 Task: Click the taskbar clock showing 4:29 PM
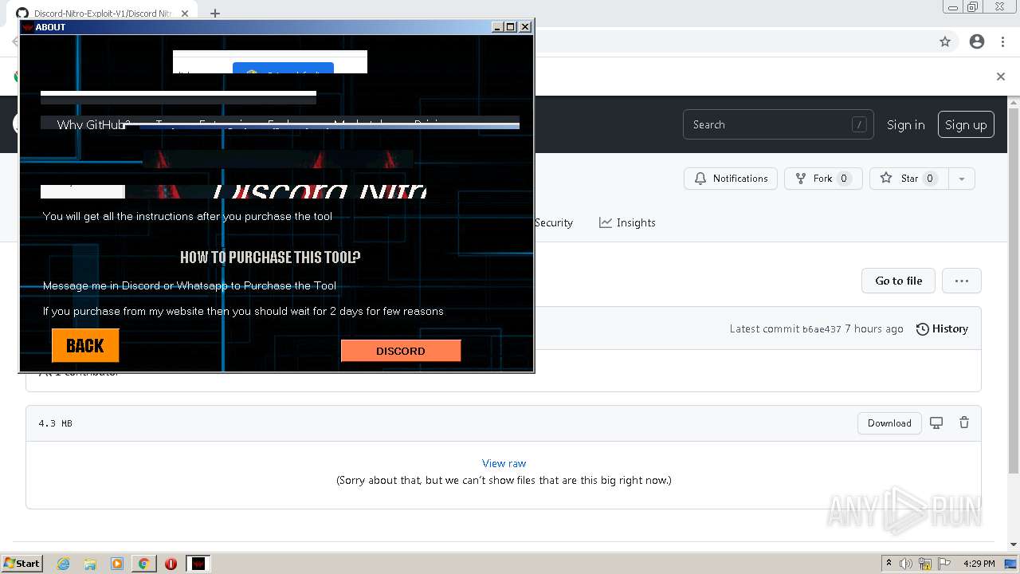979,564
